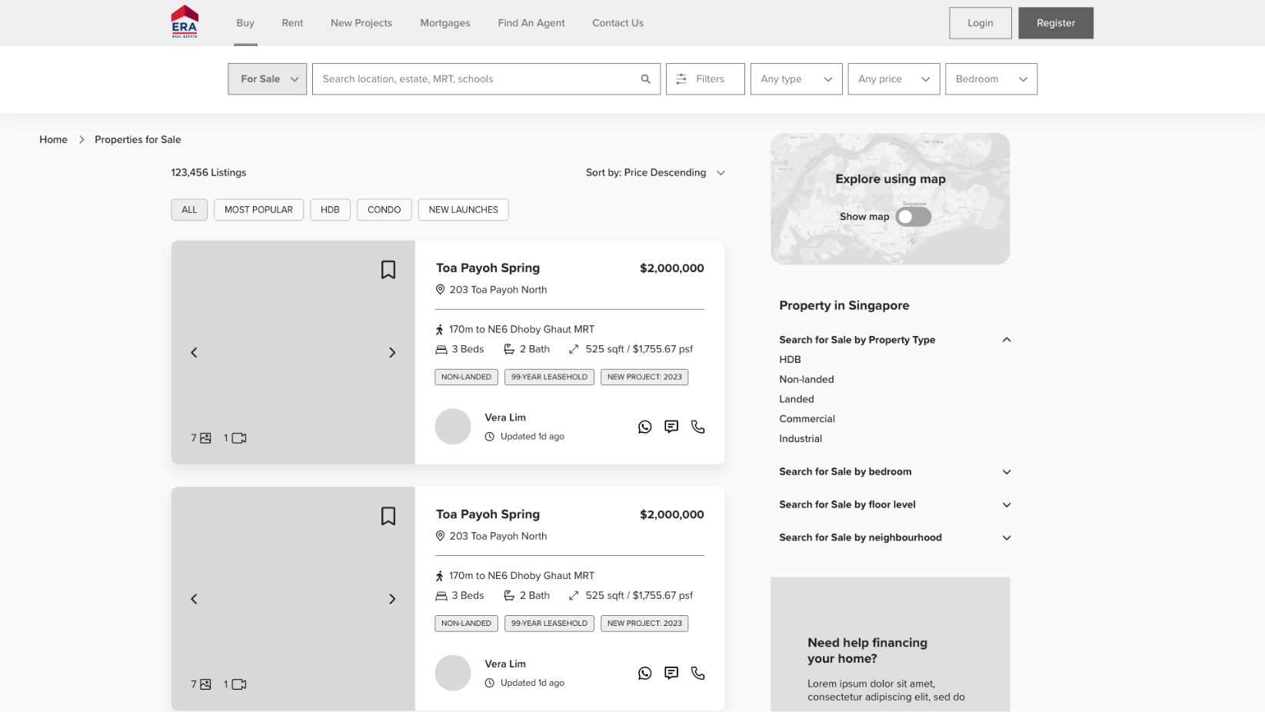Screen dimensions: 1265x712
Task: Show previous photo in second listing
Action: click(194, 599)
